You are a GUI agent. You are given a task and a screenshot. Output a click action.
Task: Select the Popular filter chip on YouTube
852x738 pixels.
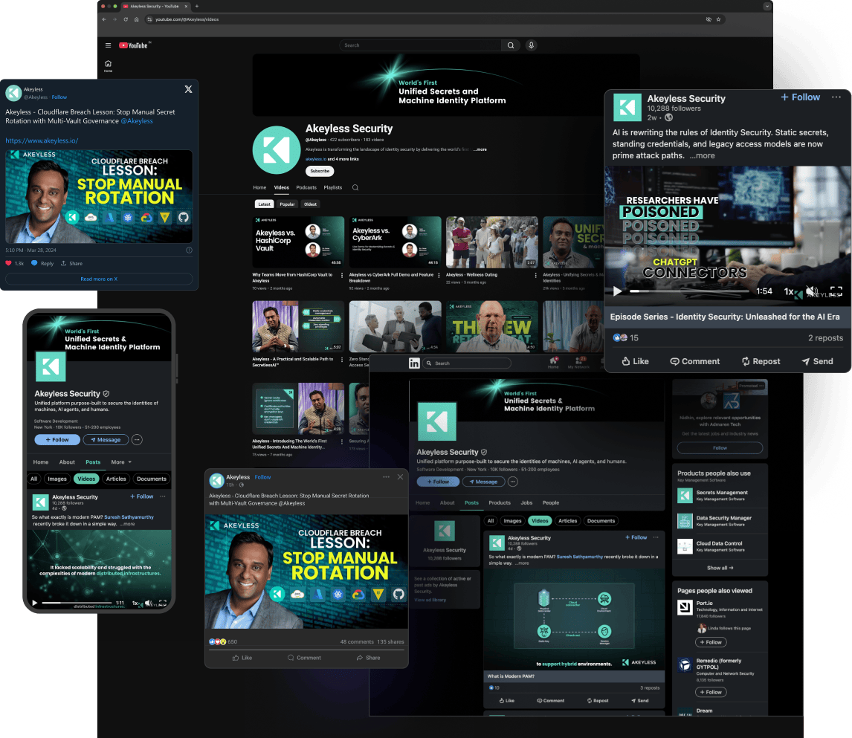coord(287,204)
